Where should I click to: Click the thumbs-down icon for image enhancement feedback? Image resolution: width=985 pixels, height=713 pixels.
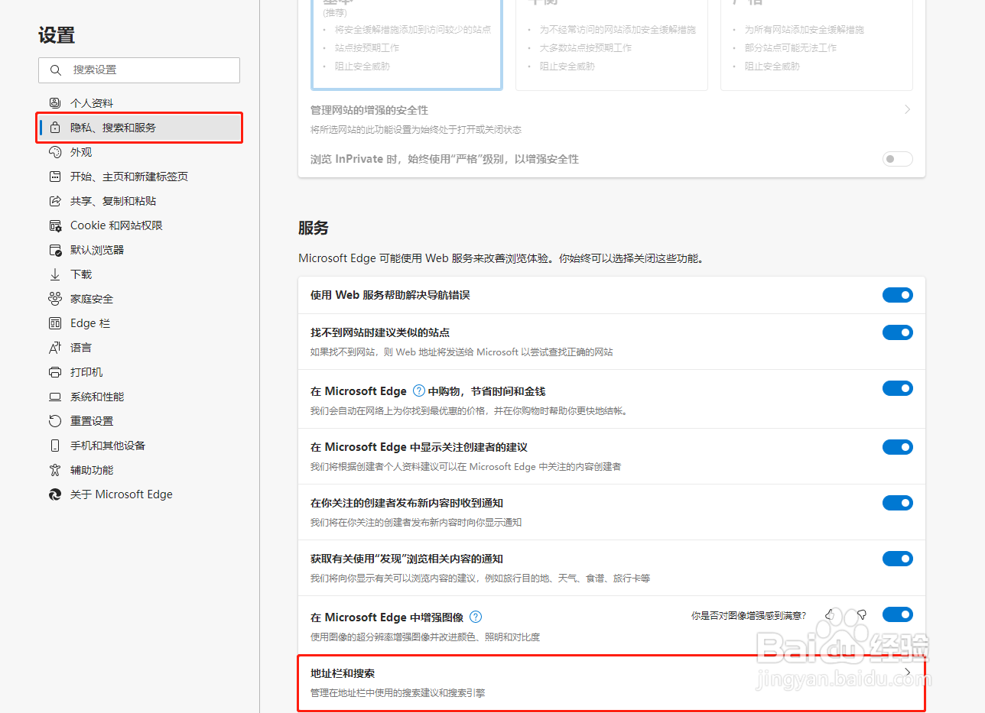(x=861, y=614)
